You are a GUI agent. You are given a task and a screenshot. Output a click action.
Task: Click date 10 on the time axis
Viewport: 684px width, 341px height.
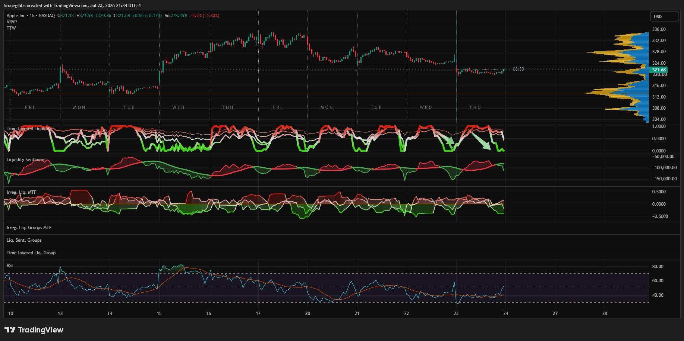click(11, 313)
